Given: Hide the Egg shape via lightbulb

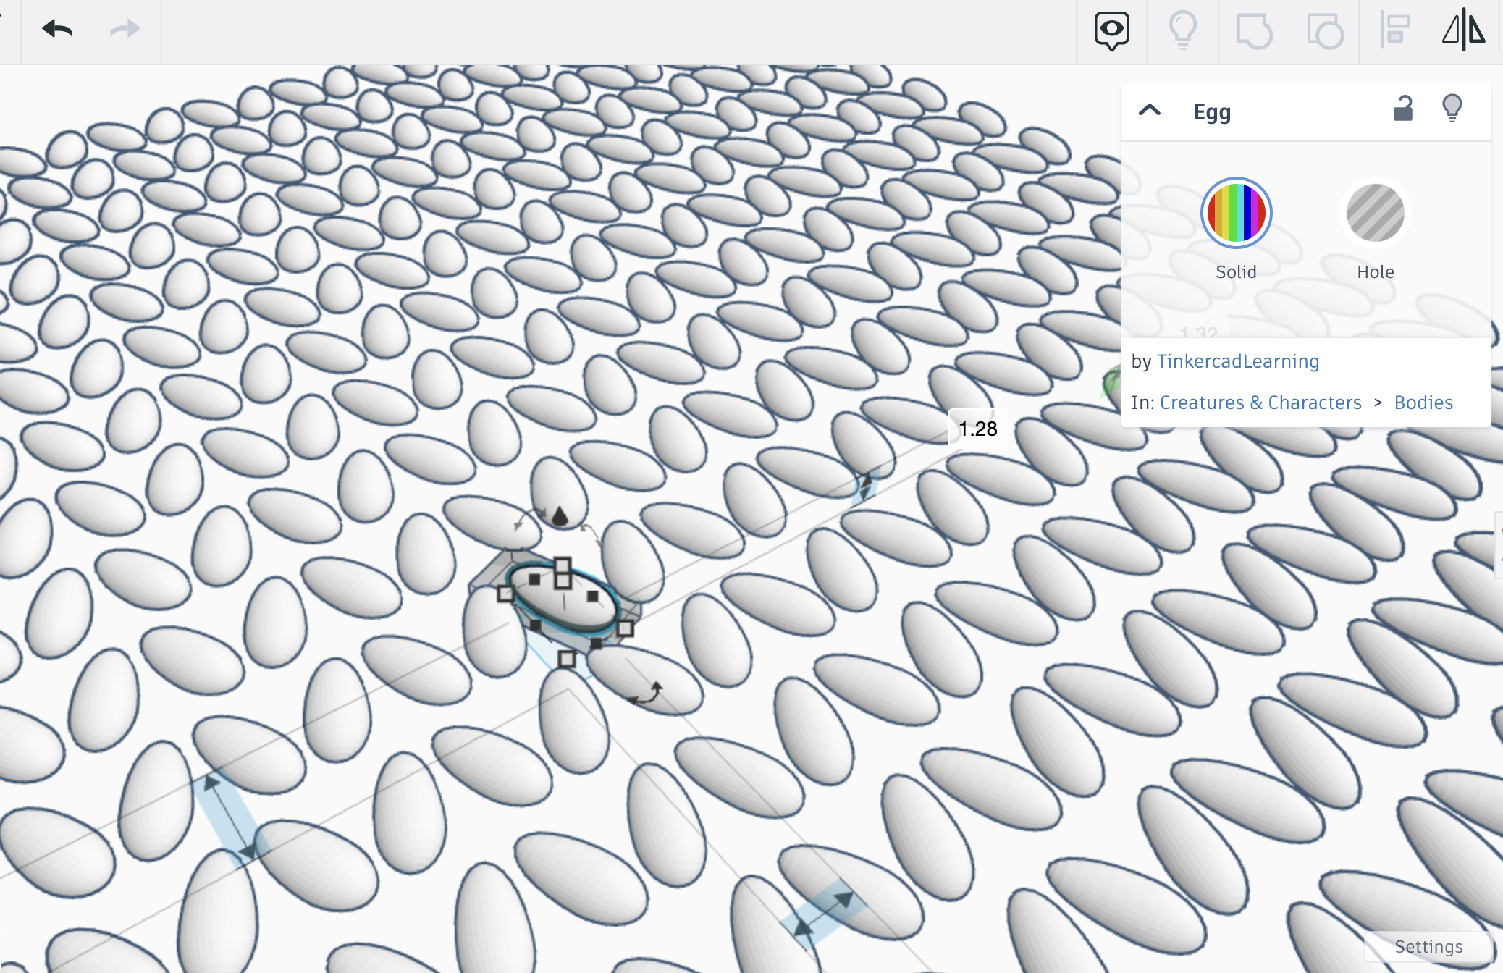Looking at the screenshot, I should [1452, 109].
